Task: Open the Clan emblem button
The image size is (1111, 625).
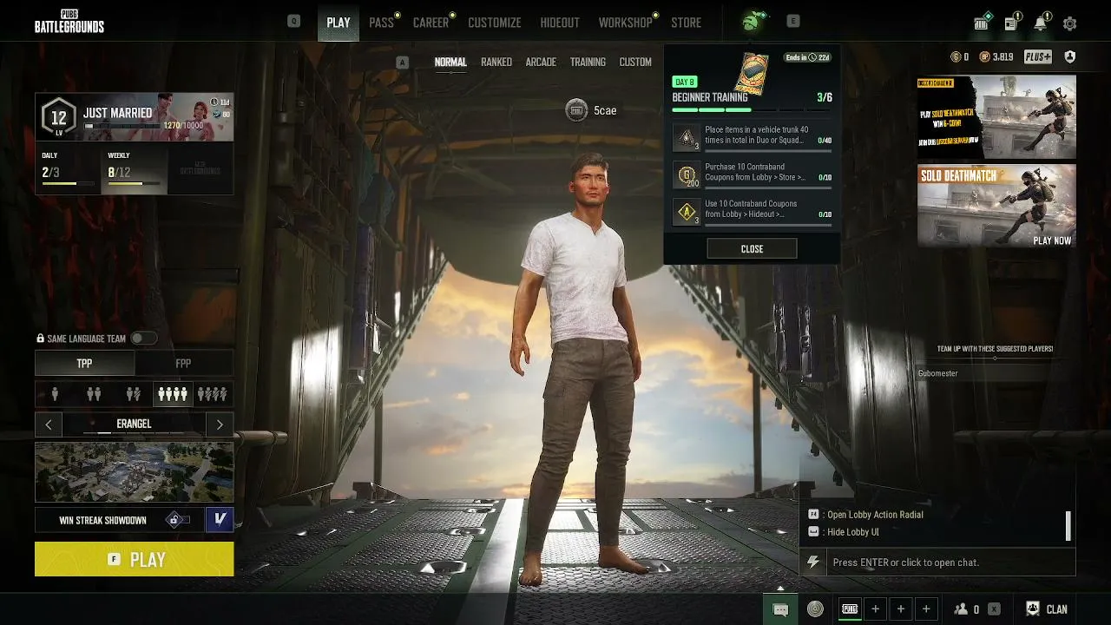Action: click(1033, 609)
